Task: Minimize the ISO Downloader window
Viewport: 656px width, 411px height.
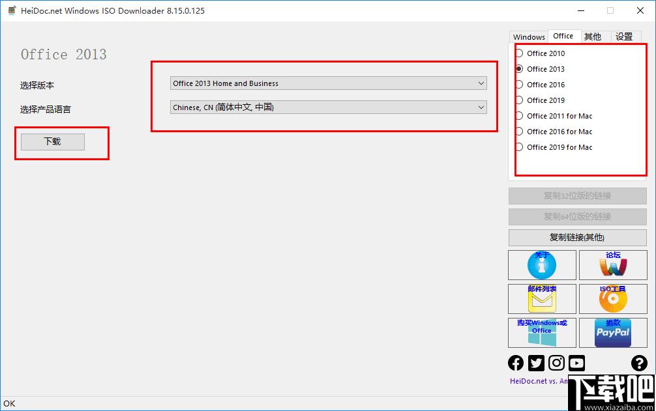Action: (581, 11)
